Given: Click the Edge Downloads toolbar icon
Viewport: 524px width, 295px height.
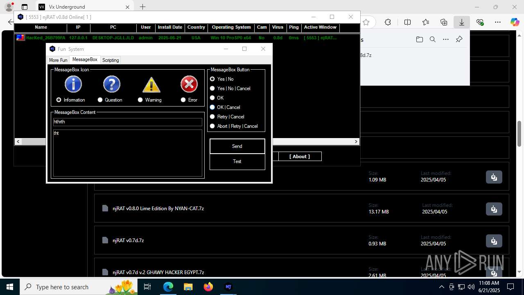Looking at the screenshot, I should point(462,22).
